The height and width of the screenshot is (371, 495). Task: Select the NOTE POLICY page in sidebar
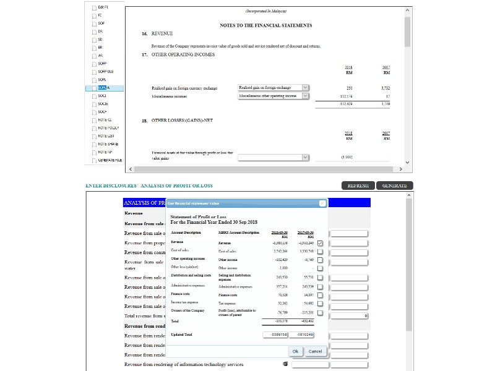pyautogui.click(x=108, y=127)
